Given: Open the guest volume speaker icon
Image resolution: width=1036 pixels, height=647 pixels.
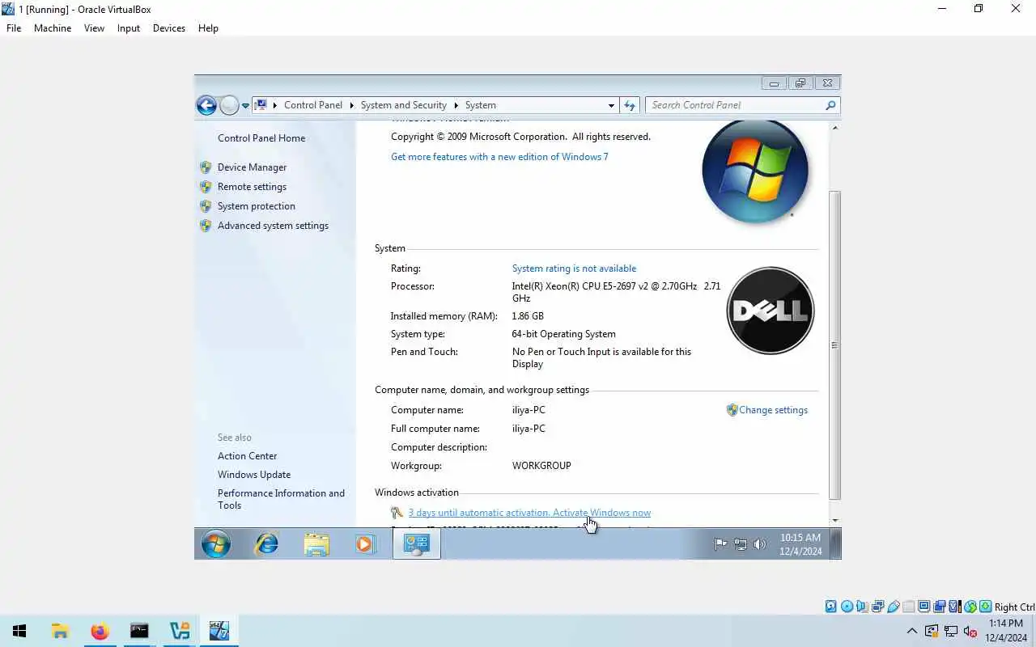Looking at the screenshot, I should click(759, 544).
